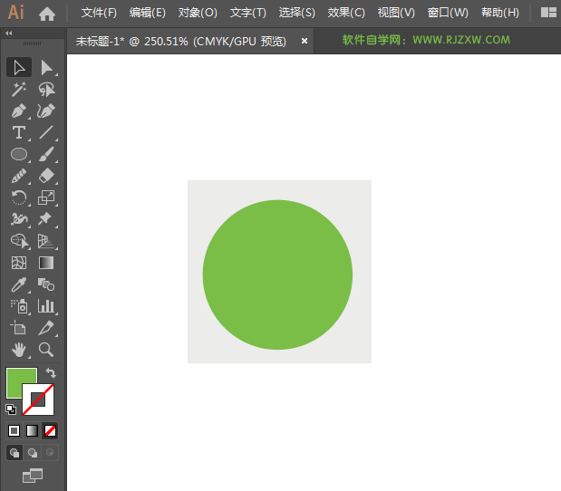
Task: Open the workspace layout switcher icon
Action: 548,13
